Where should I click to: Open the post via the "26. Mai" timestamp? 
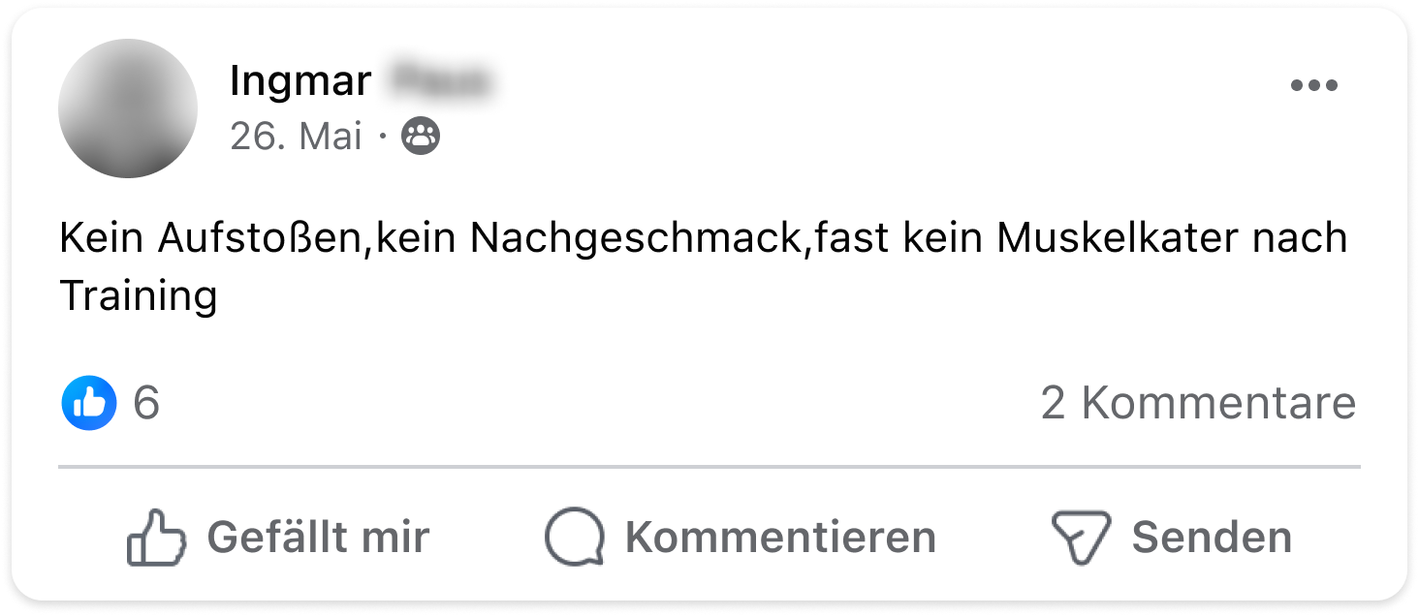[x=296, y=137]
